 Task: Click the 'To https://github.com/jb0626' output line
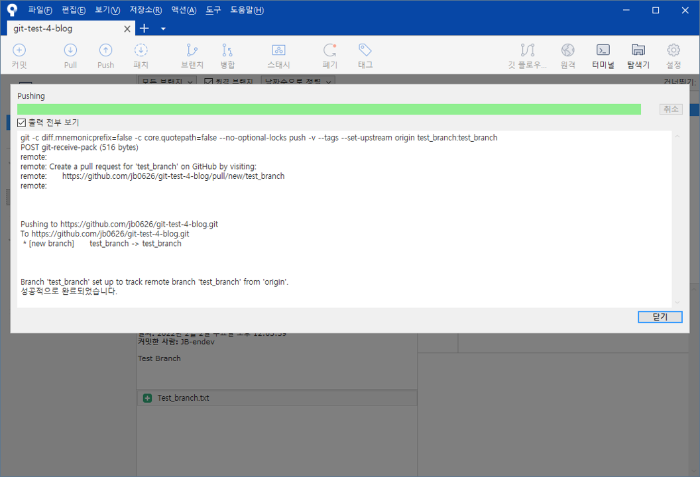[x=105, y=234]
